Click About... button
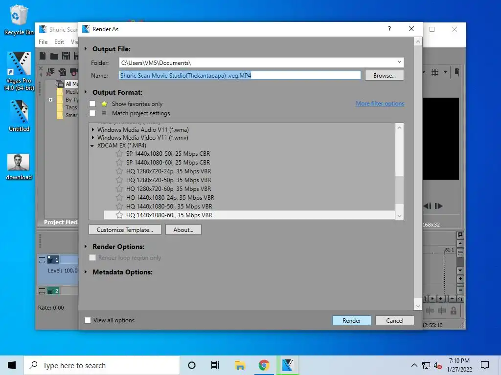This screenshot has width=501, height=375. tap(183, 229)
